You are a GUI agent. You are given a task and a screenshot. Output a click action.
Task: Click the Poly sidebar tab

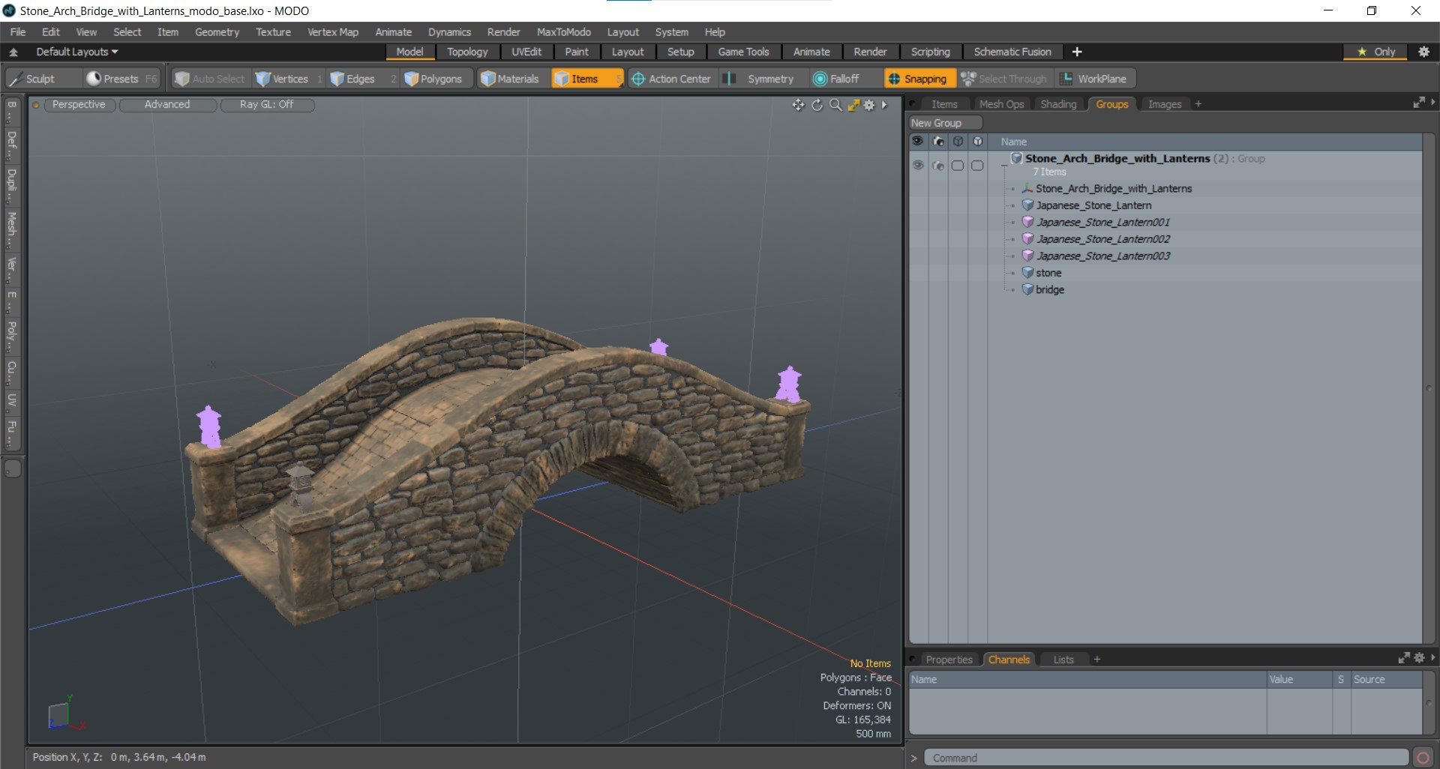[x=12, y=337]
